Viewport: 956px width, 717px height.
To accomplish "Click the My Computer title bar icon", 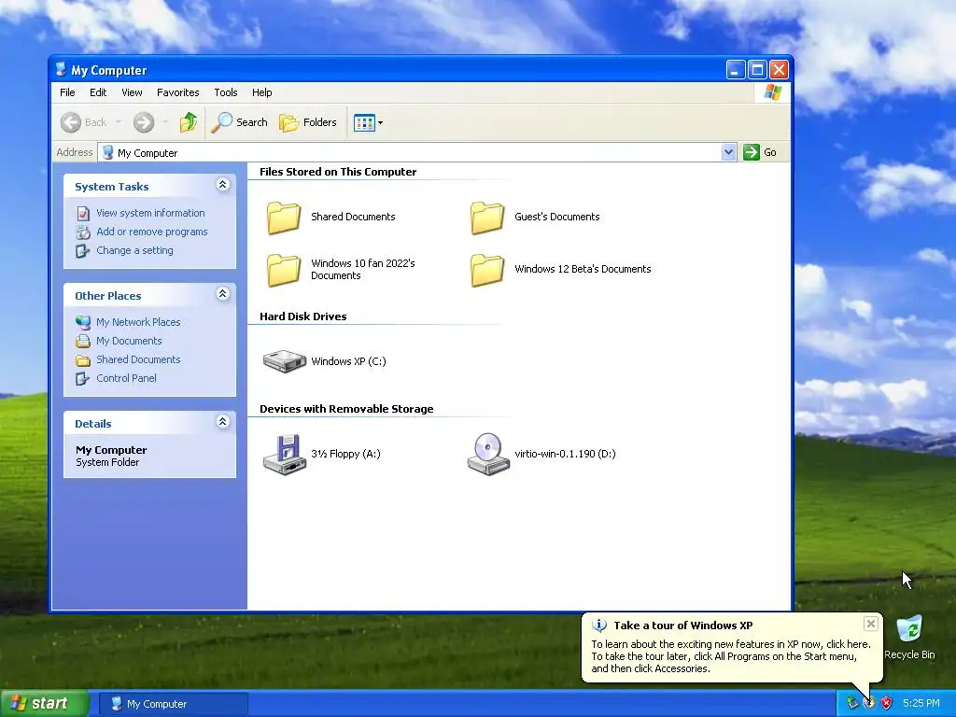I will point(61,69).
